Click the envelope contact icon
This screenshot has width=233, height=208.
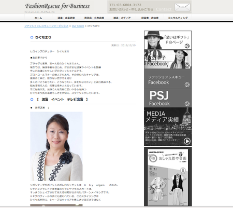(x=182, y=7)
